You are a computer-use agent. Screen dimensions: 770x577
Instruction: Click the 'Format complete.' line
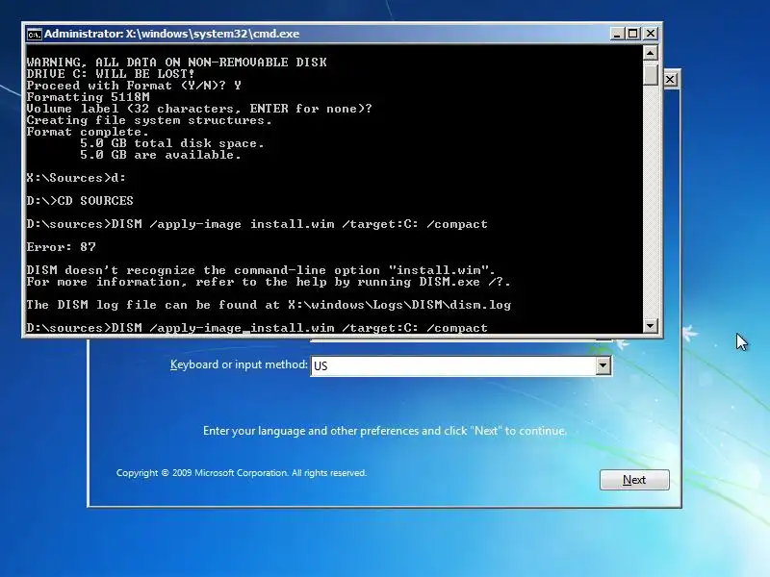coord(88,132)
